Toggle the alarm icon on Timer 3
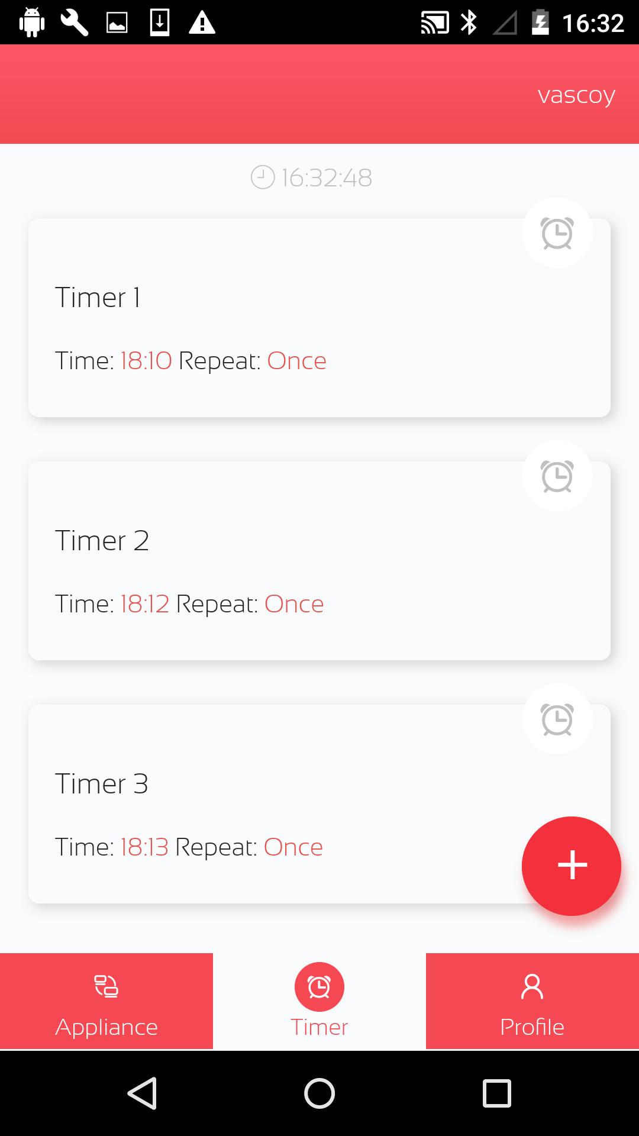The image size is (639, 1136). pos(557,719)
